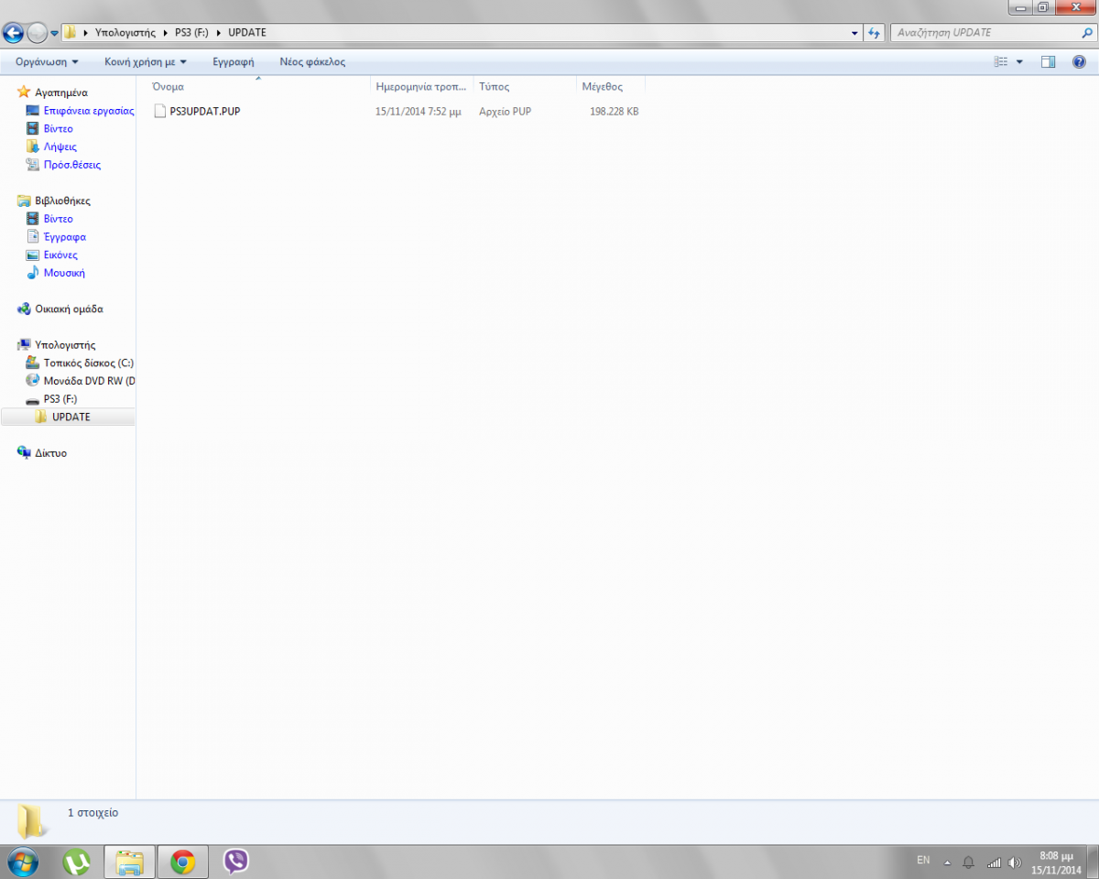The height and width of the screenshot is (879, 1099).
Task: Toggle the preview pane icon
Action: point(1049,61)
